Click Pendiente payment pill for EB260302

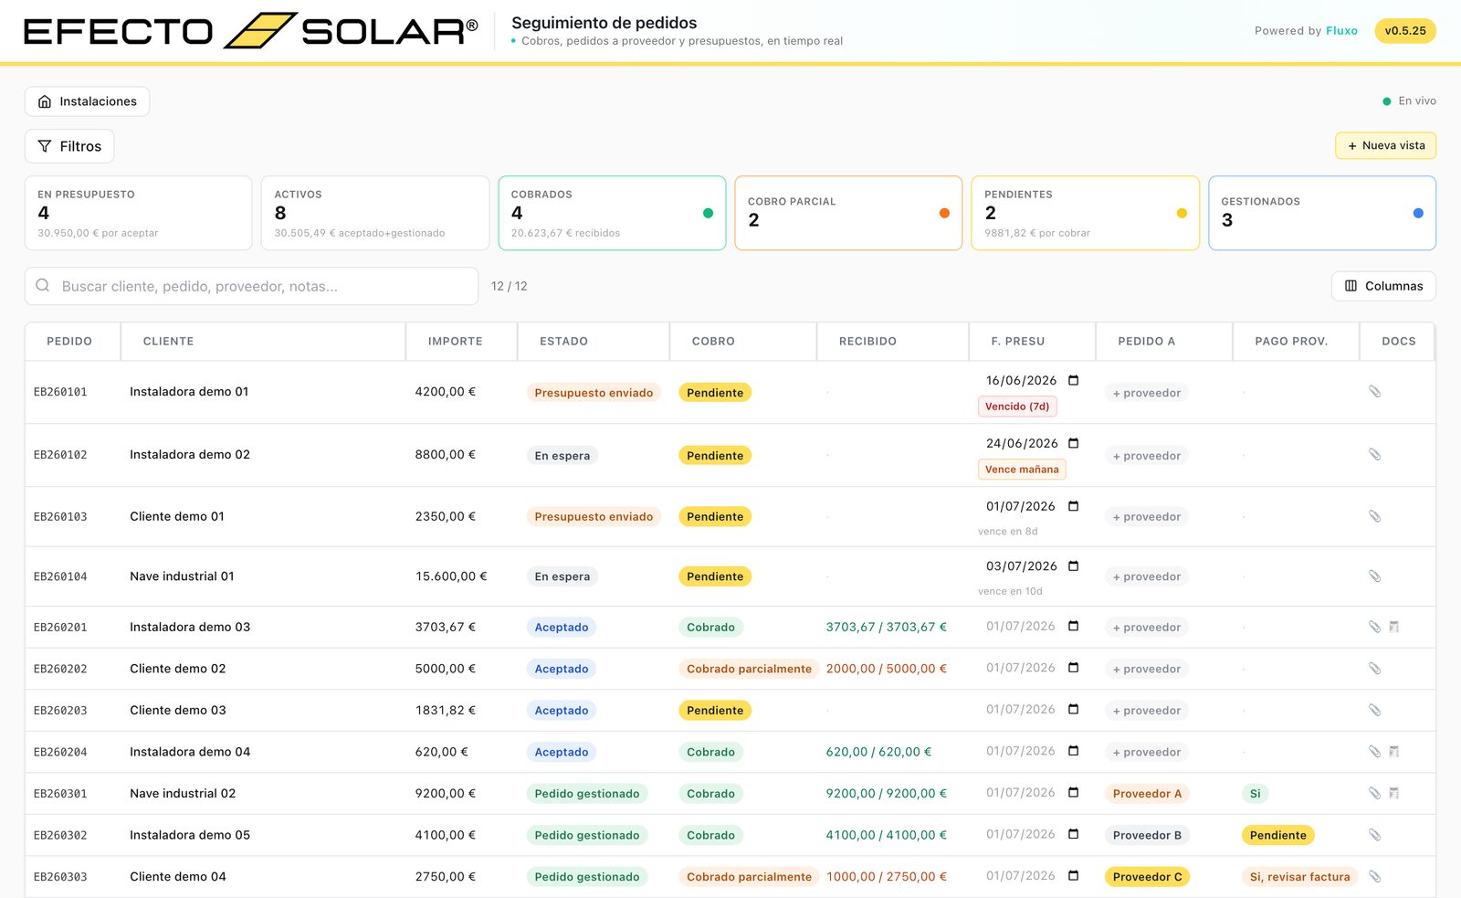tap(1277, 836)
